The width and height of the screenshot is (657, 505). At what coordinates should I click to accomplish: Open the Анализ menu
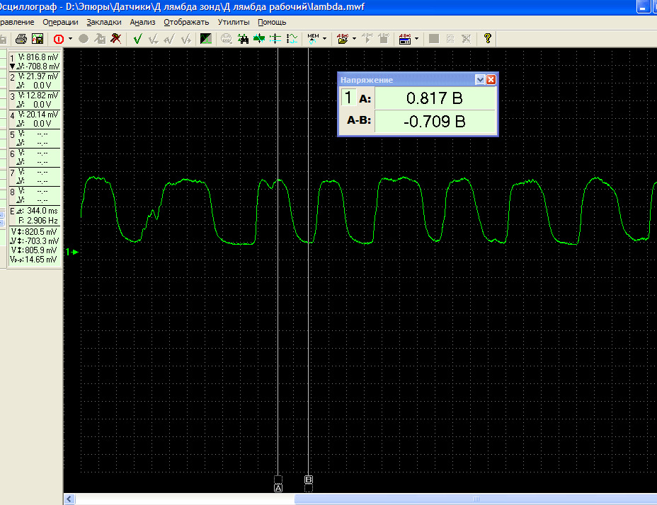point(142,22)
